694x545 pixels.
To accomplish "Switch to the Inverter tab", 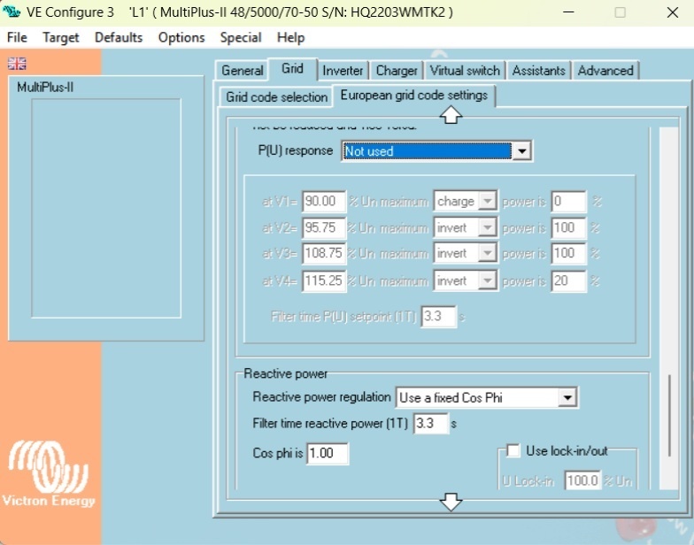I will tap(343, 71).
